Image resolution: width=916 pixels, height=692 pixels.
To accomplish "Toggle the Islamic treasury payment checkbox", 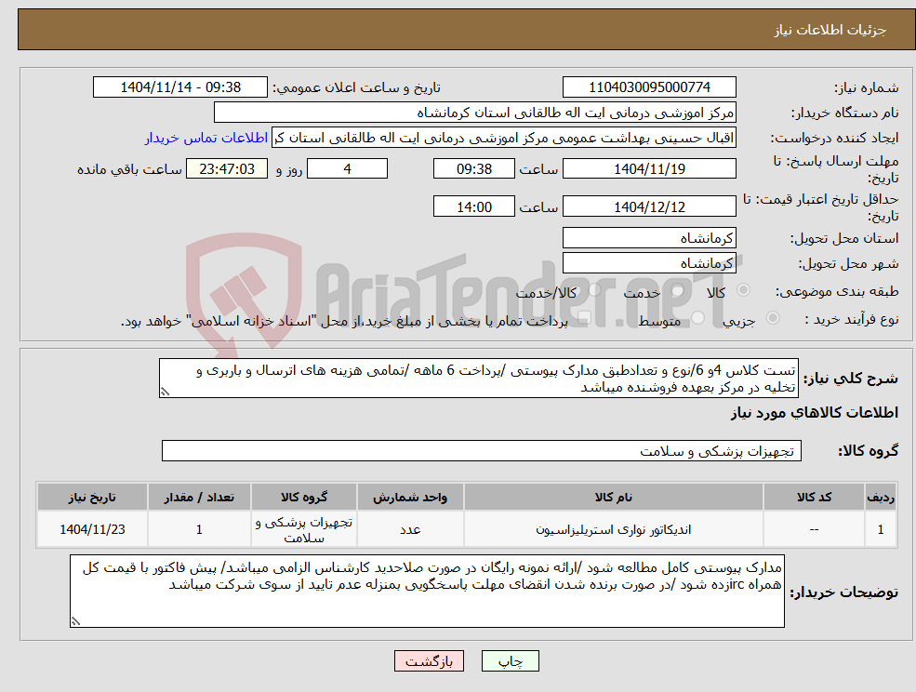I will pyautogui.click(x=582, y=318).
